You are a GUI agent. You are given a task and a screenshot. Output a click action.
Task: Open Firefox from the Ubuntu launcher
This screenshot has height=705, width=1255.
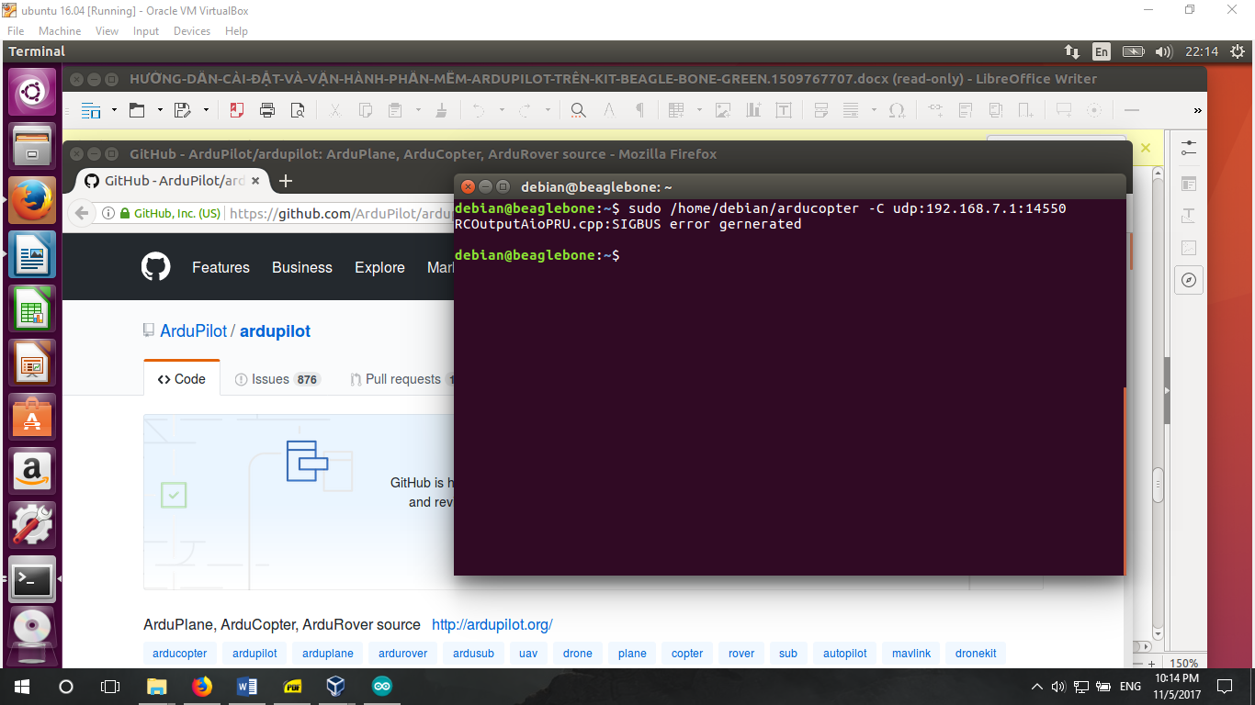(x=32, y=201)
